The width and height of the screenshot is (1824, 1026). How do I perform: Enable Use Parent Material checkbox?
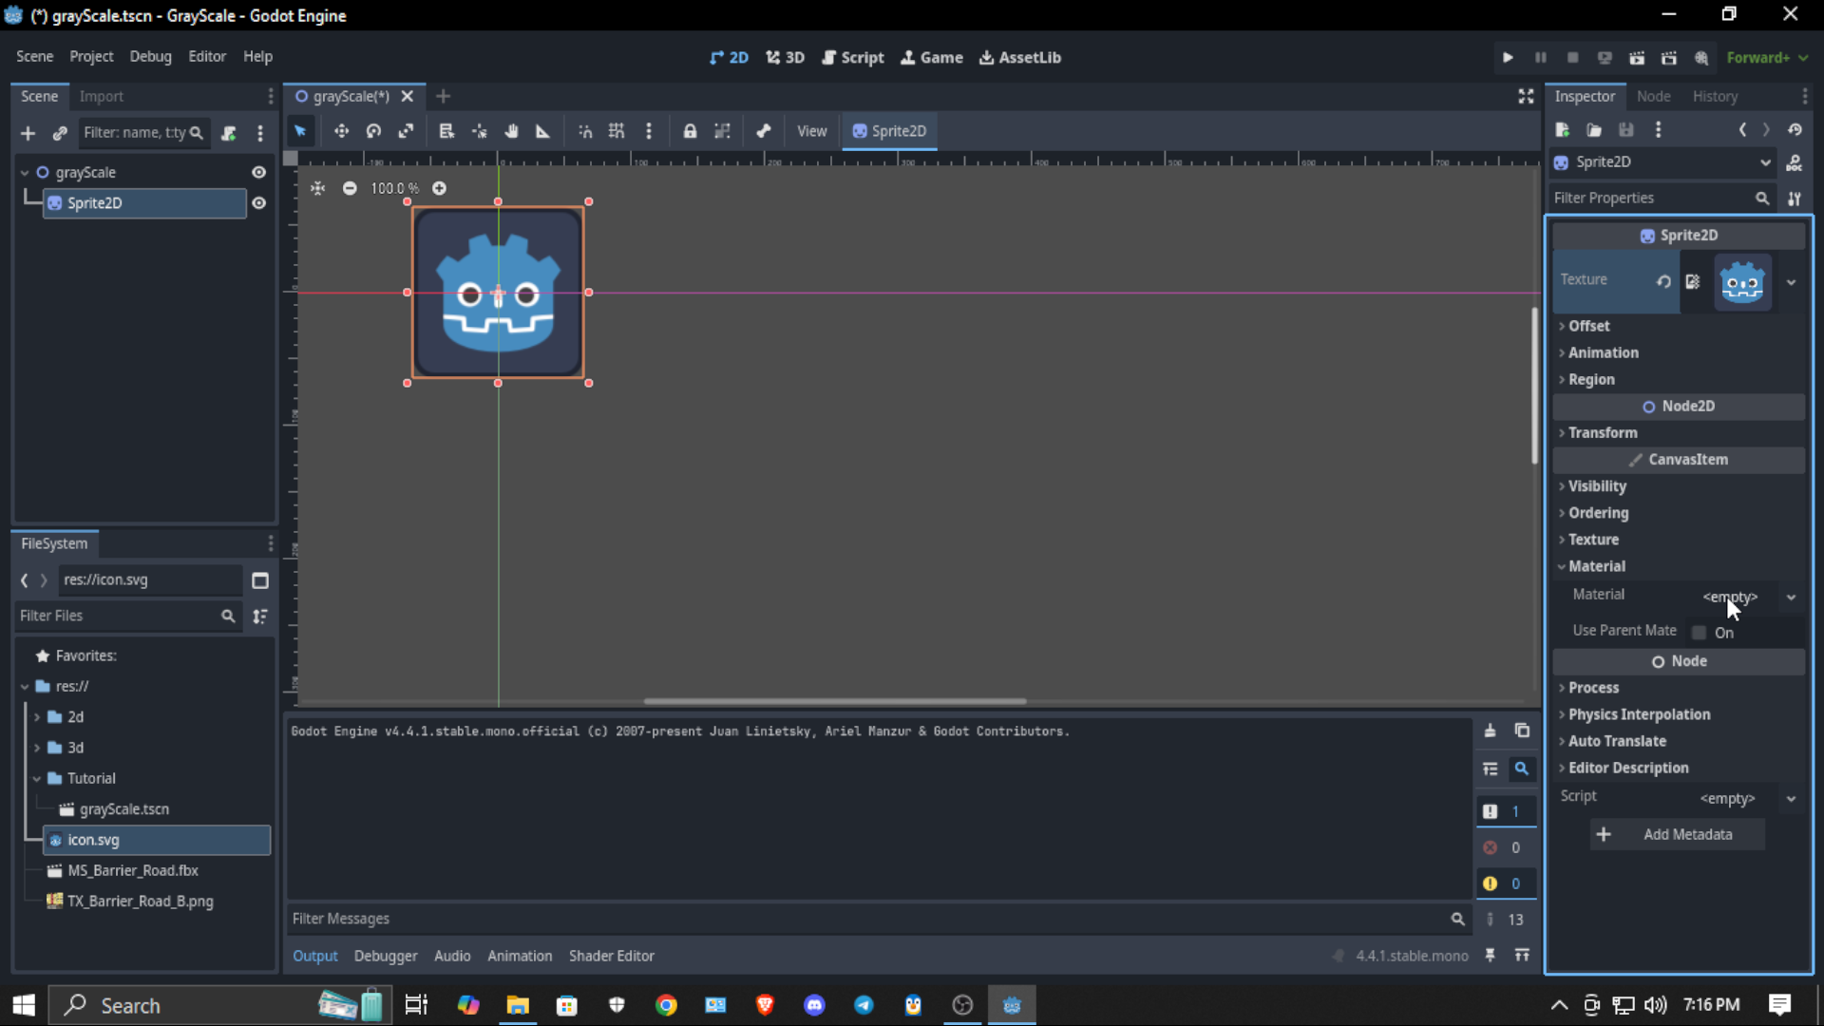[x=1700, y=633]
